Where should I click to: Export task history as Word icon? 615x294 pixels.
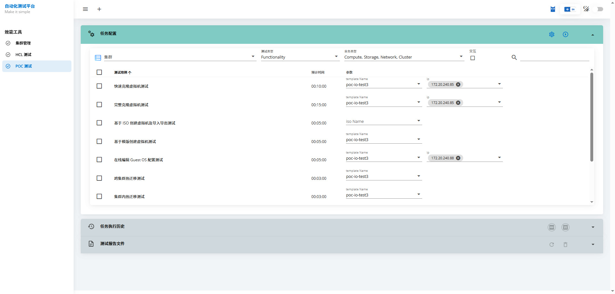click(565, 227)
